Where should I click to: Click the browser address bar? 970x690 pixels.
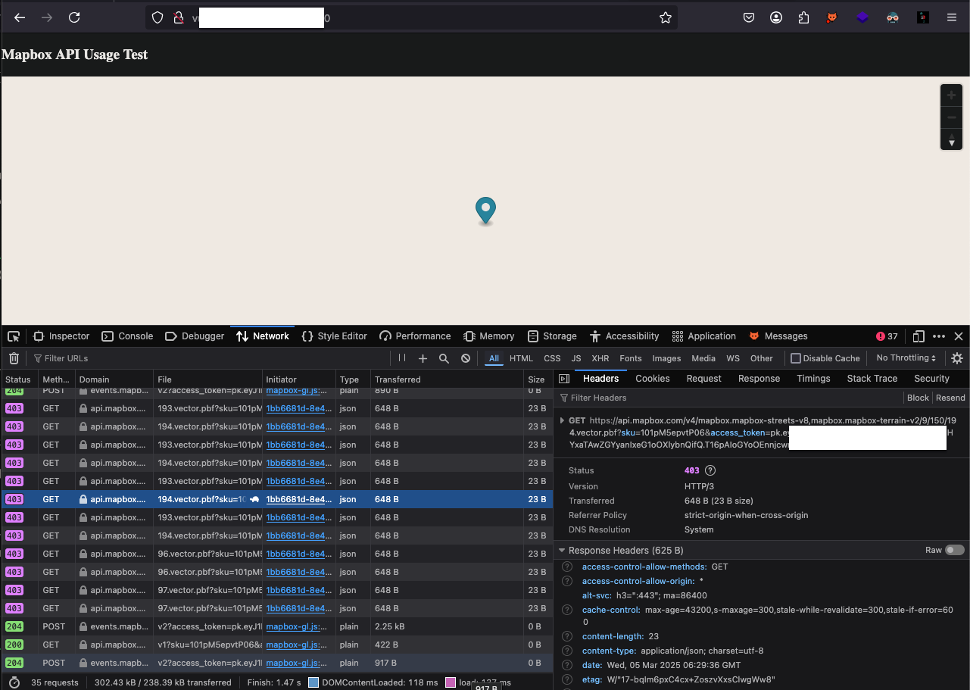coord(411,17)
